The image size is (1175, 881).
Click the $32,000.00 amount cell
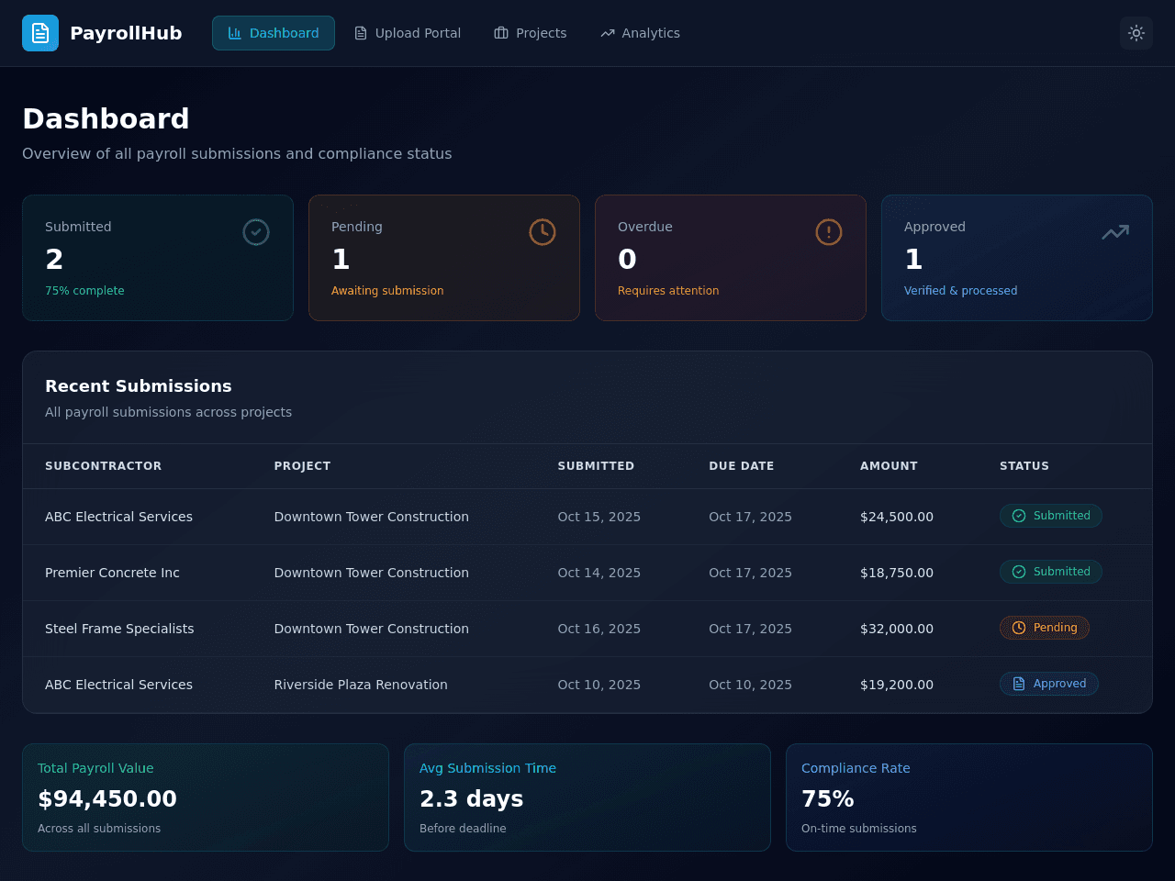(x=897, y=629)
